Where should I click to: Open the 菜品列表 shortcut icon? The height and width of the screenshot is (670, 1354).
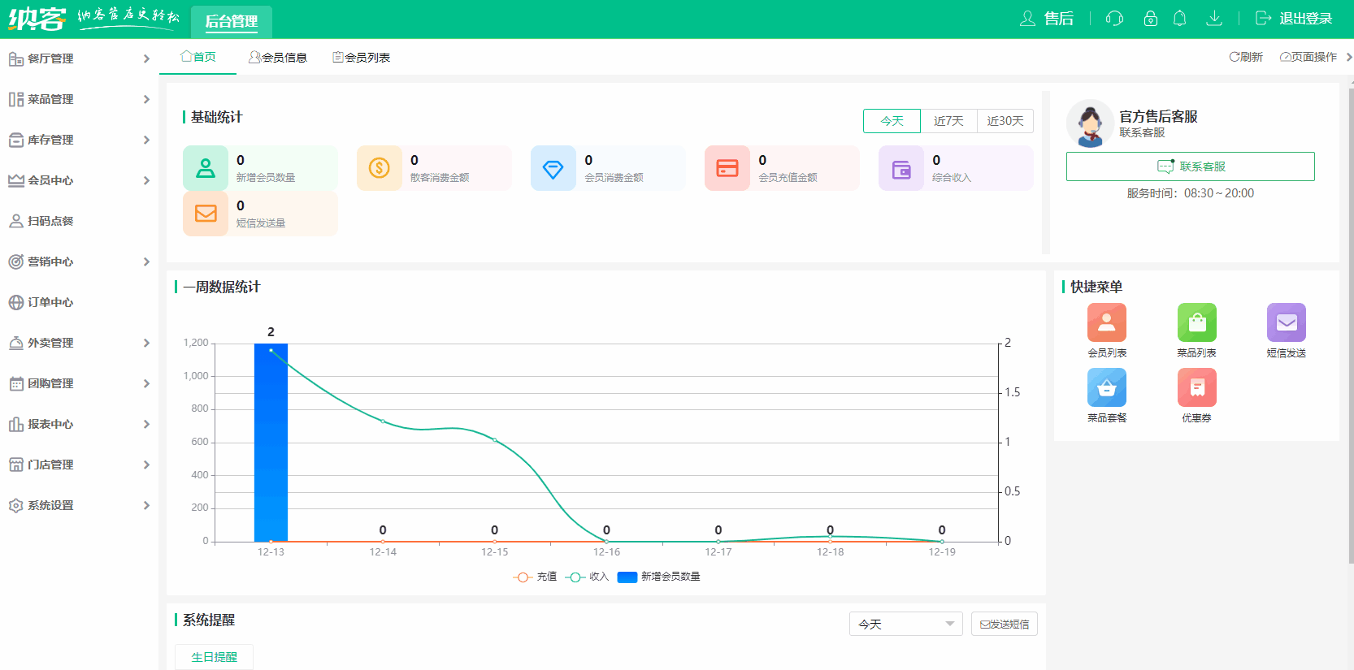pos(1196,323)
